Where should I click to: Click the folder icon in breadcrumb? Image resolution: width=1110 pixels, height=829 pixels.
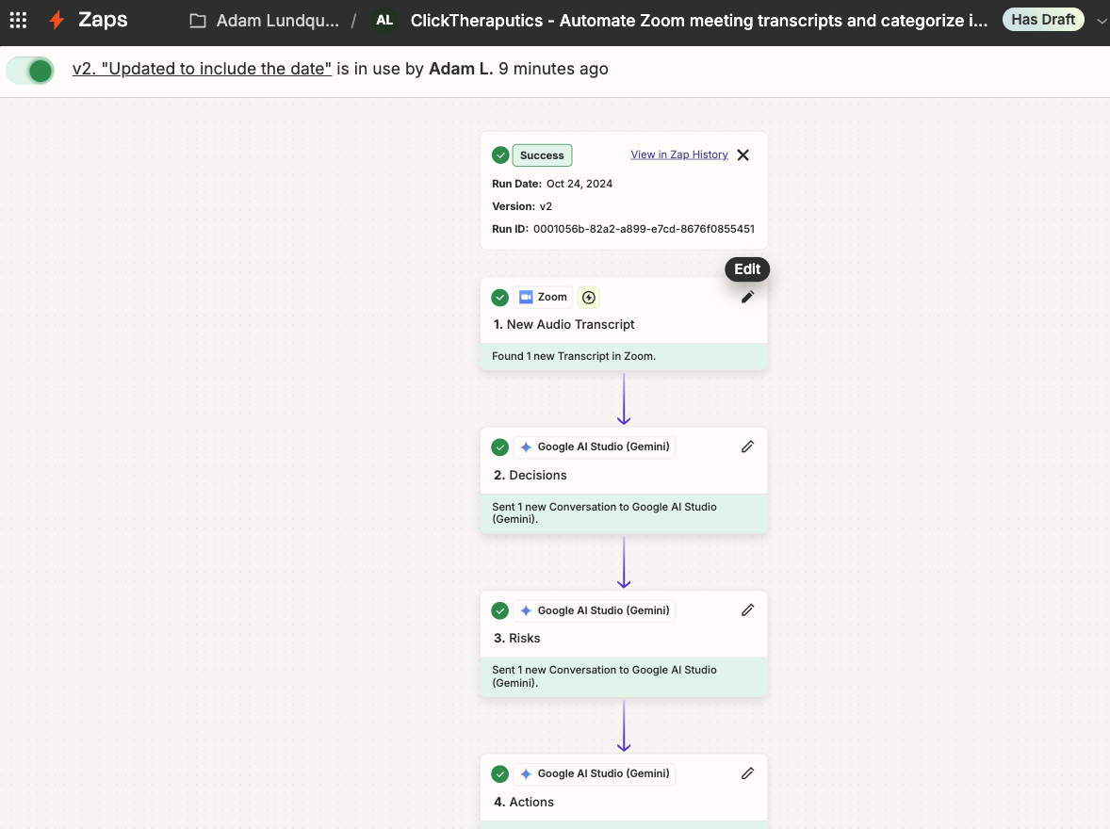click(x=197, y=21)
